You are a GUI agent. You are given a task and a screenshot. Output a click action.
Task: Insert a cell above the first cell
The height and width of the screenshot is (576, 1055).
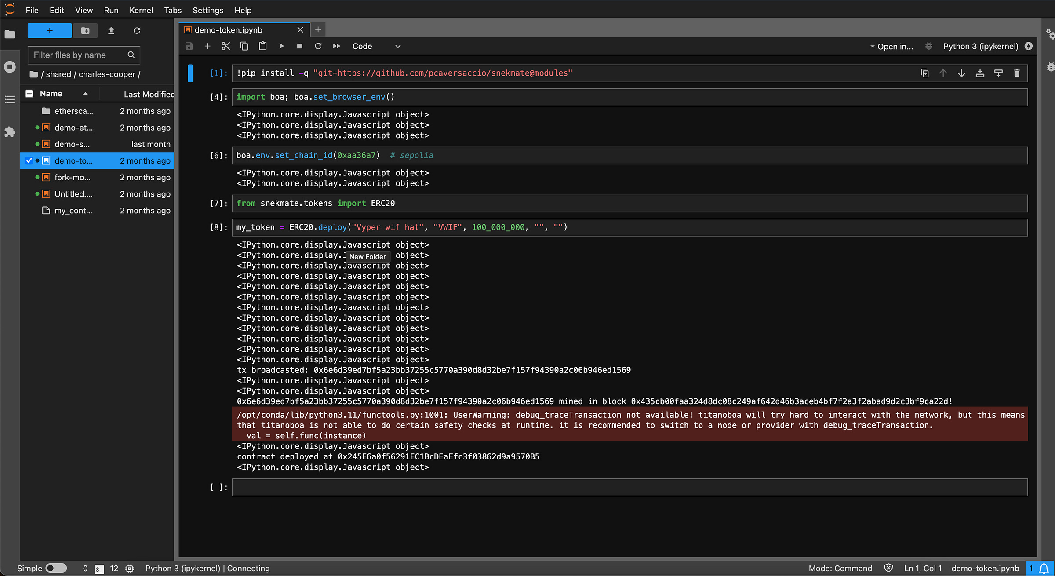(980, 73)
